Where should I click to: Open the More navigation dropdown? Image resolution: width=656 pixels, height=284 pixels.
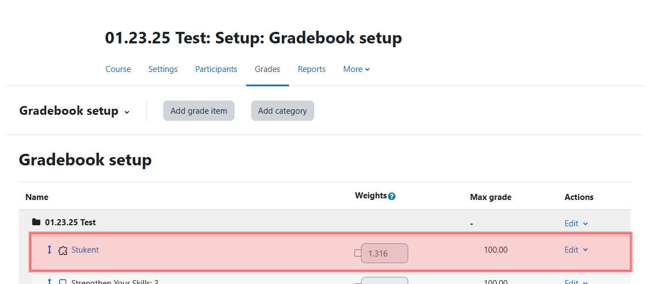click(357, 69)
